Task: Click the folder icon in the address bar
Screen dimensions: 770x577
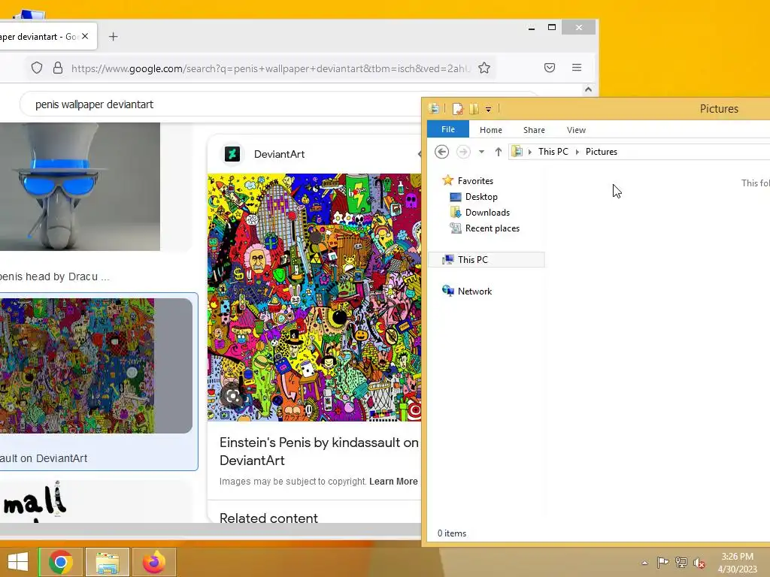Action: [x=517, y=152]
